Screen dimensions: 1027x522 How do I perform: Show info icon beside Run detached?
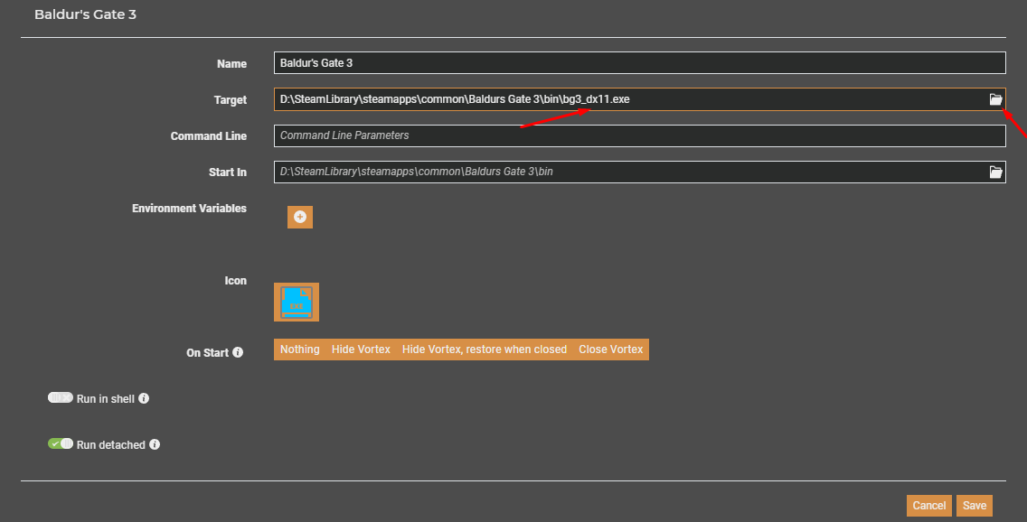coord(155,444)
